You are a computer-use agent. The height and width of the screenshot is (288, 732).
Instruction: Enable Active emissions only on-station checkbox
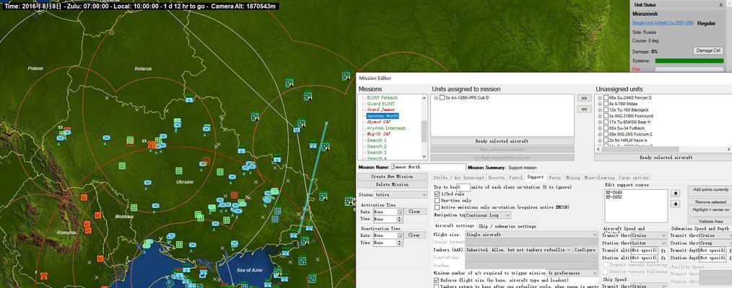coord(437,207)
